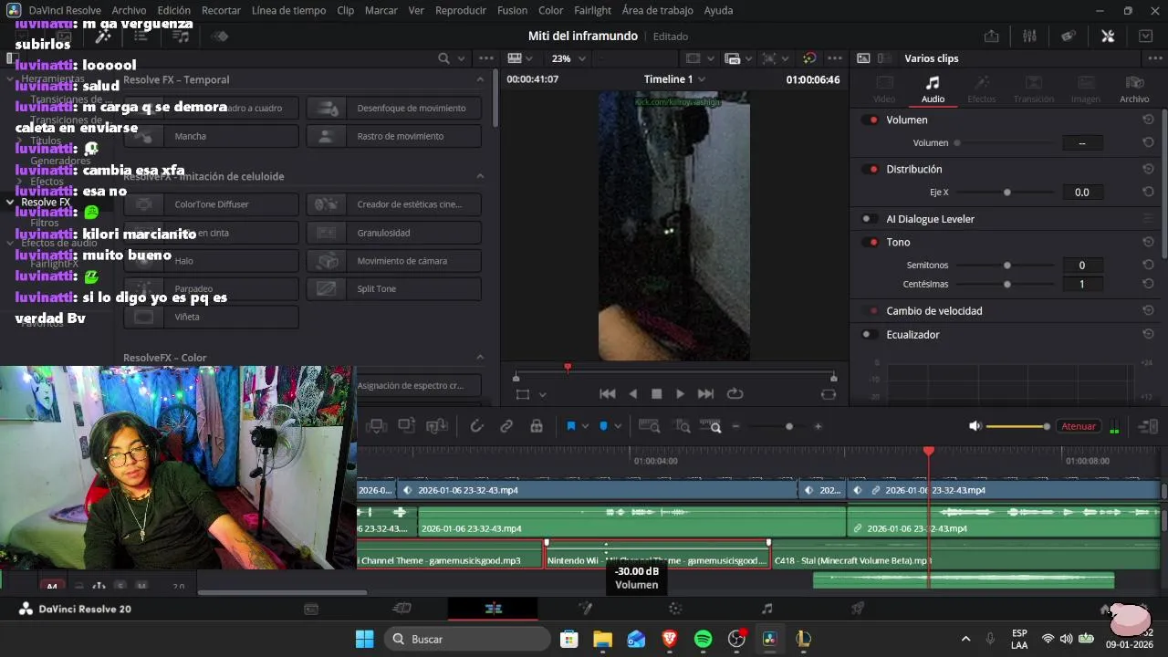
Task: Click the Semitonos slider handle
Action: pos(1007,266)
